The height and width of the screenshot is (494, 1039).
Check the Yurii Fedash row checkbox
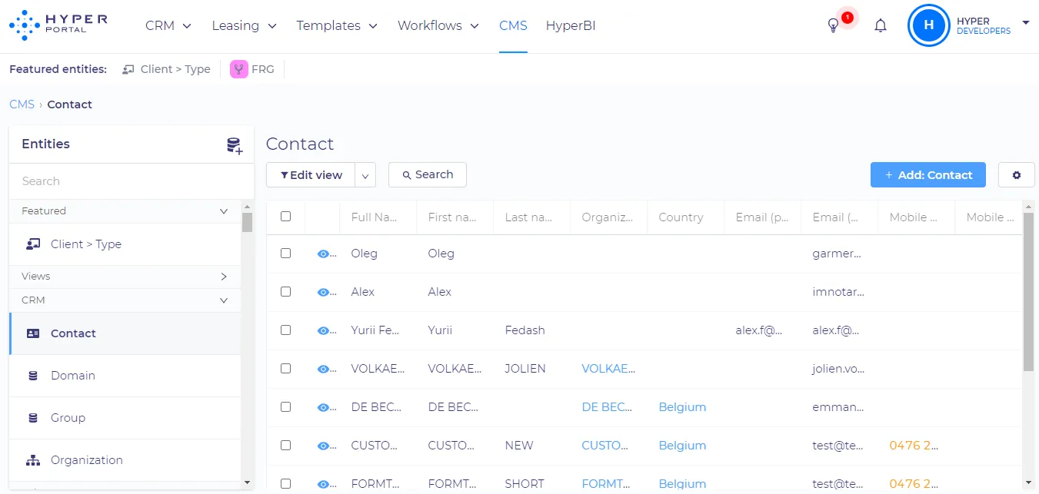click(x=286, y=330)
